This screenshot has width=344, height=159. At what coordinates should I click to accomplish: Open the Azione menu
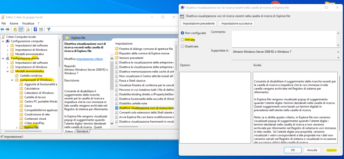14,23
